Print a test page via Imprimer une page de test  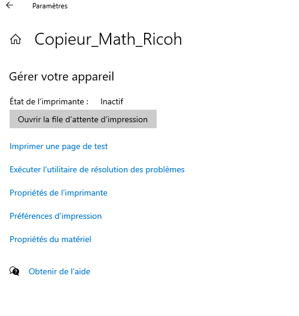pyautogui.click(x=59, y=147)
